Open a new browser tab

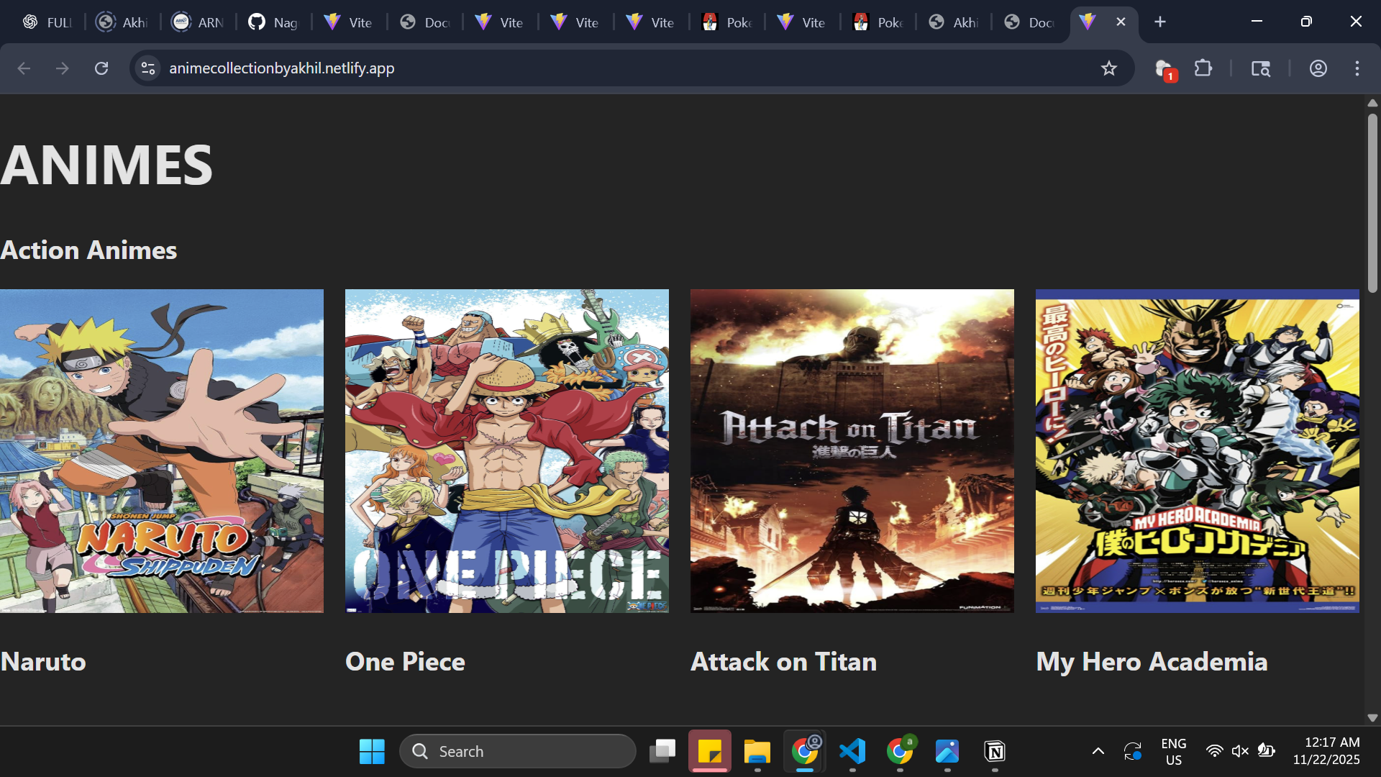click(1160, 22)
